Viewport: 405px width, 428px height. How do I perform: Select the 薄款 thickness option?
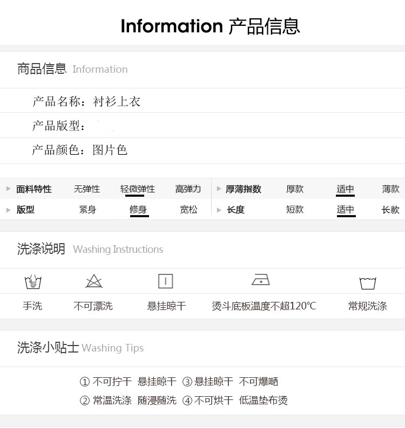point(391,189)
